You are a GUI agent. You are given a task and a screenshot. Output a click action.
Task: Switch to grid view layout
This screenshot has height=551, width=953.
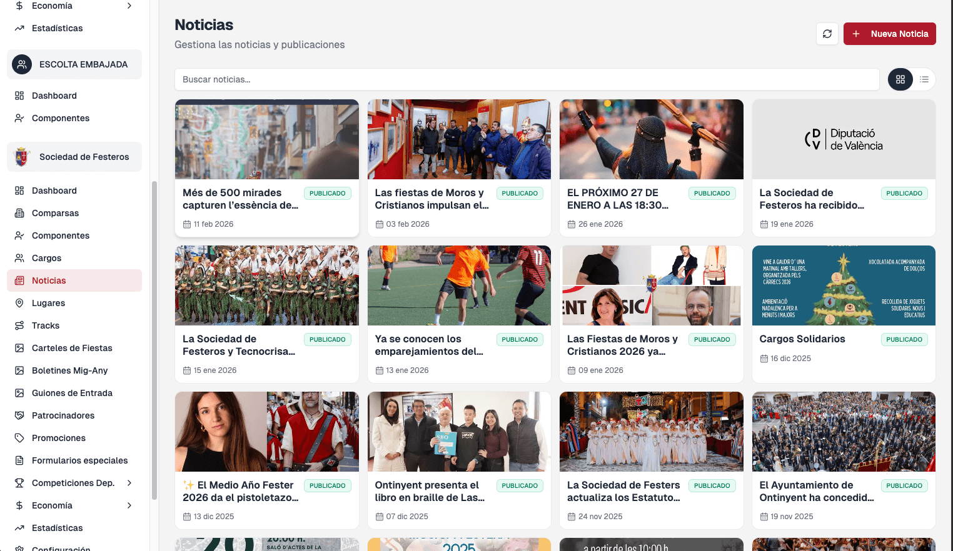[x=900, y=79]
